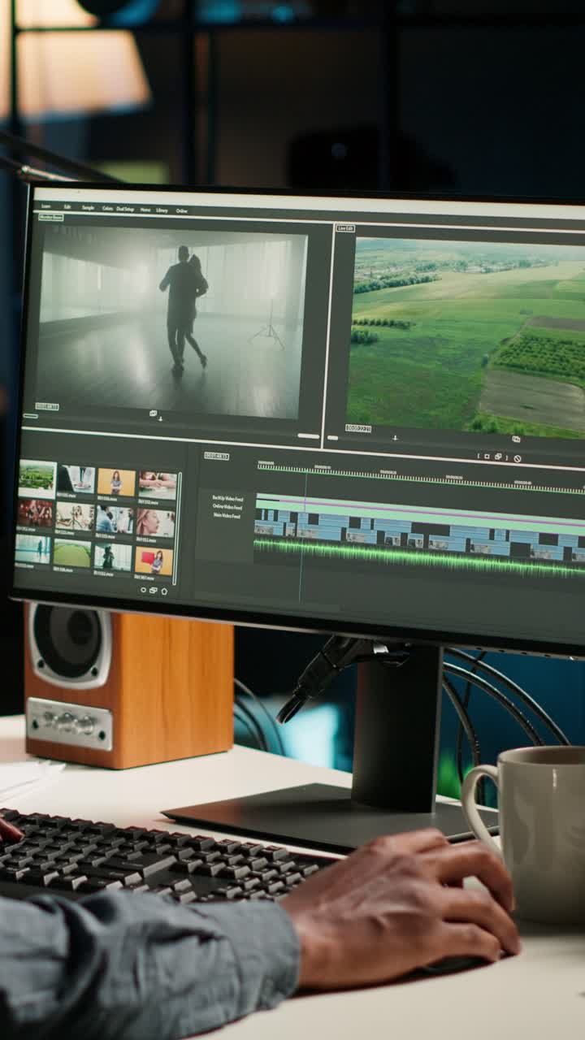Click the overlay icon below the dancing preview
This screenshot has width=585, height=1040.
pyautogui.click(x=154, y=414)
